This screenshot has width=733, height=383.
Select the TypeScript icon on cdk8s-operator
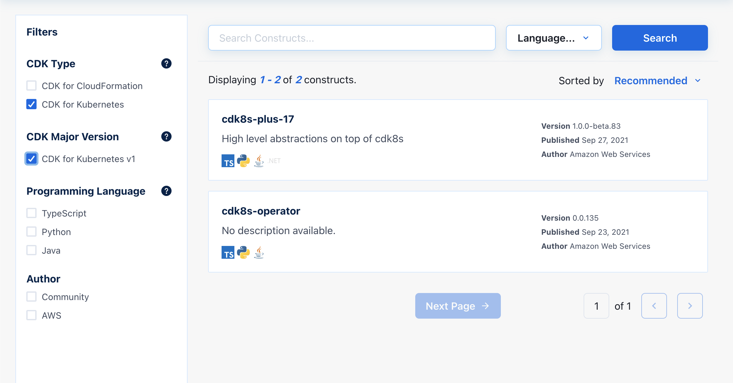[x=228, y=252]
